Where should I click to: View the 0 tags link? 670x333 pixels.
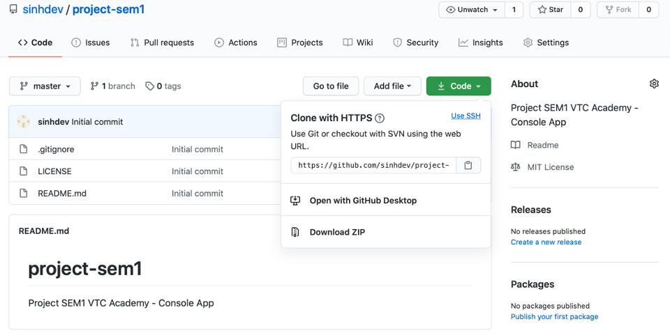163,86
